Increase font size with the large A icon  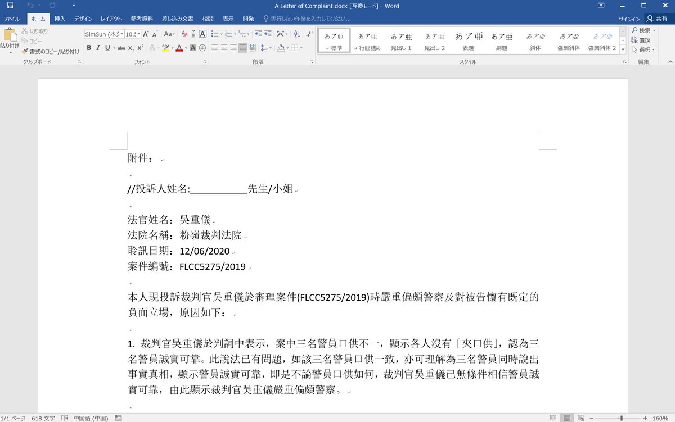click(146, 34)
